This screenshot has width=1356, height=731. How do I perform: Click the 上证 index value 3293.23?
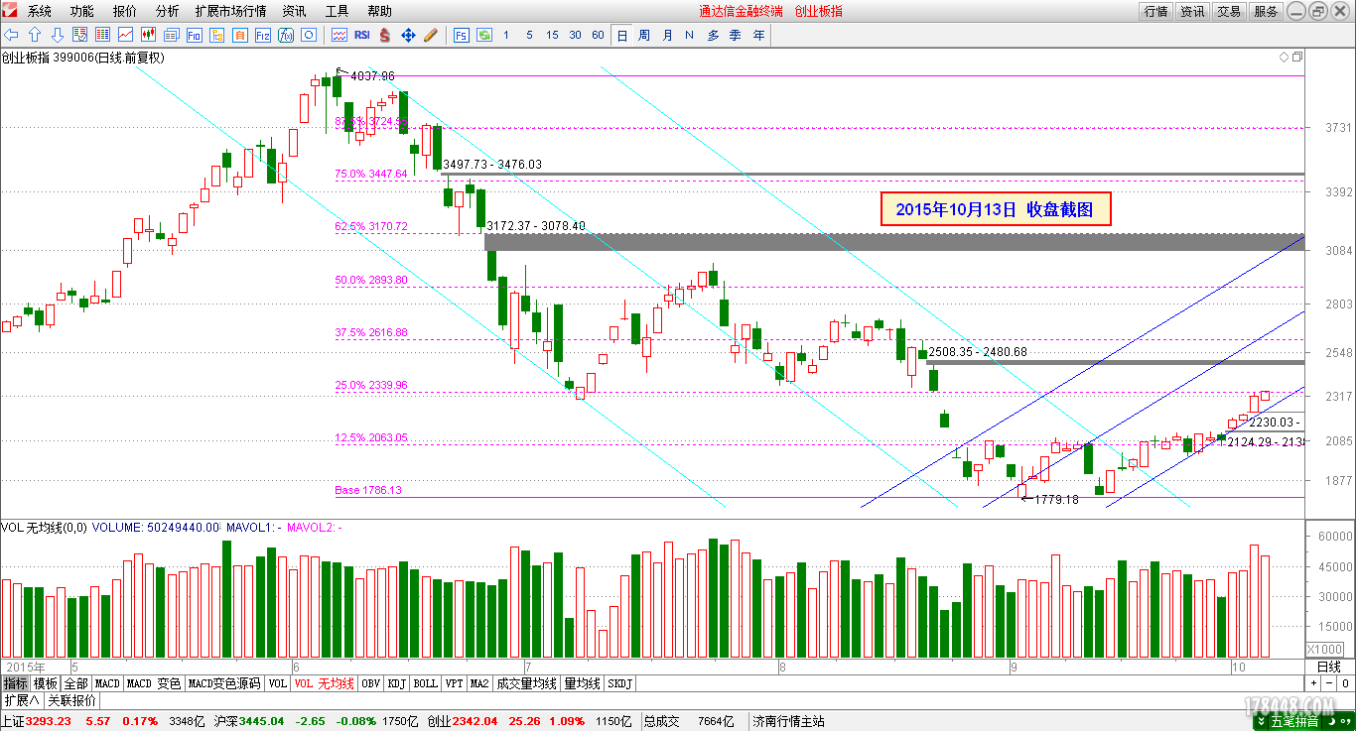coord(48,721)
